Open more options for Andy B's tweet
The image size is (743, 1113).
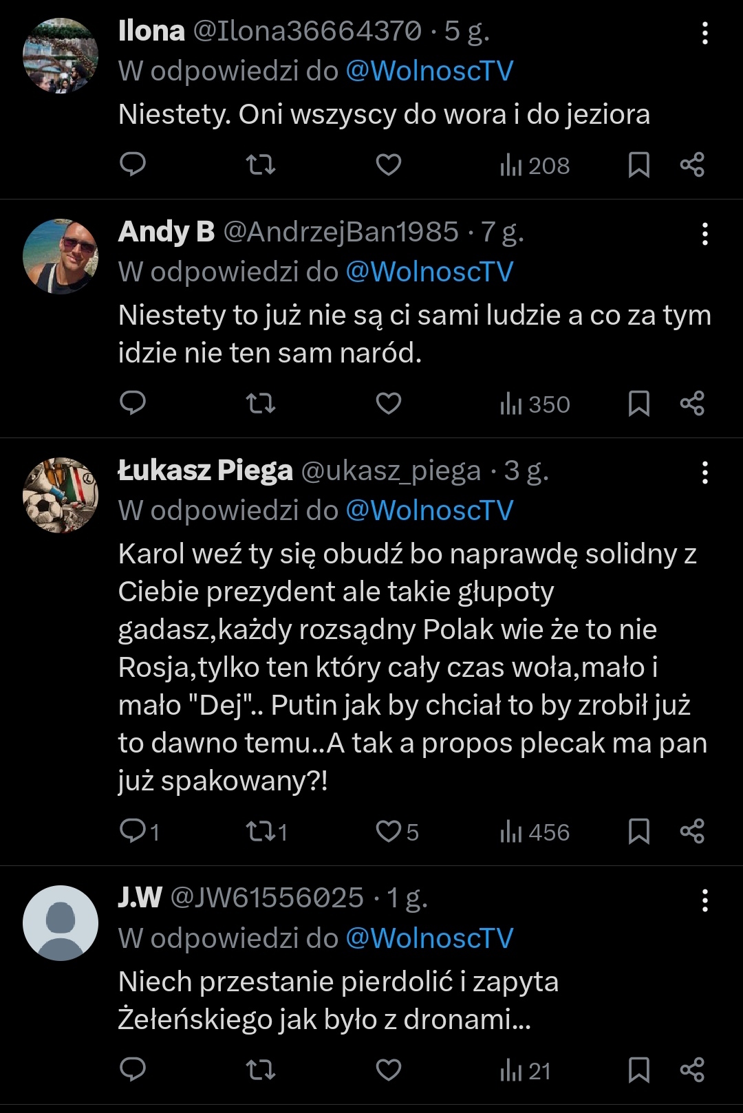tap(705, 234)
